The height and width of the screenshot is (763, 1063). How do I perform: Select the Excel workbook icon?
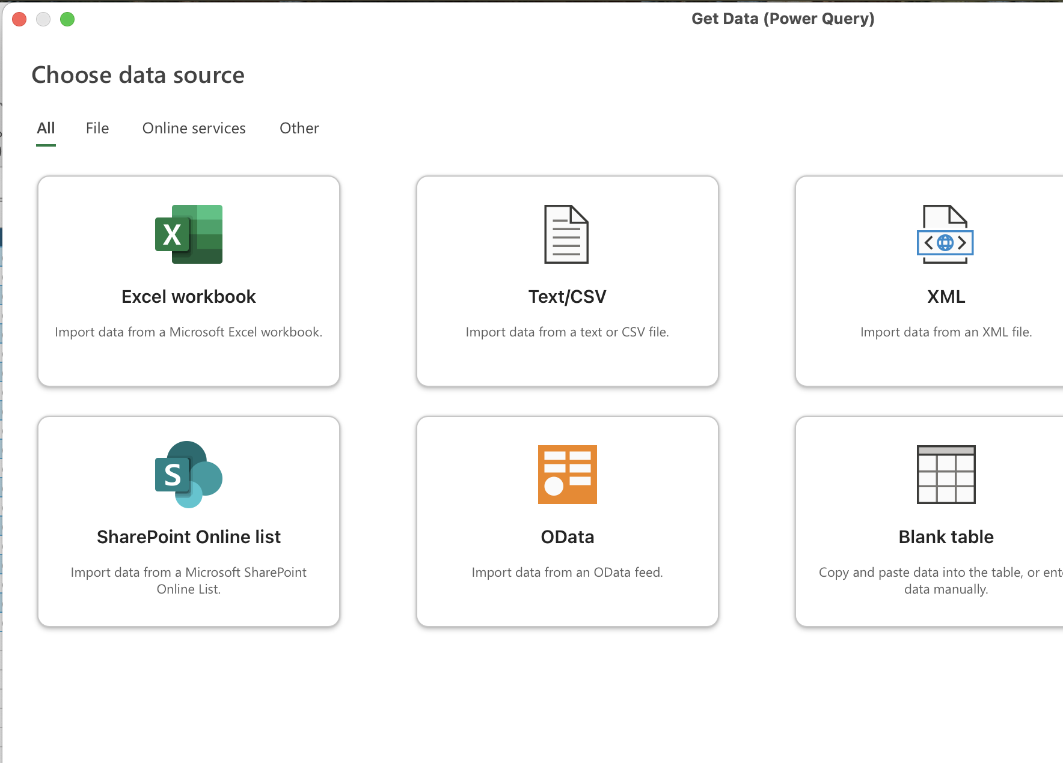click(188, 235)
